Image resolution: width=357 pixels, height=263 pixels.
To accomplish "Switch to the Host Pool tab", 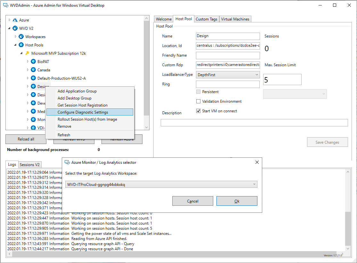I will [183, 19].
